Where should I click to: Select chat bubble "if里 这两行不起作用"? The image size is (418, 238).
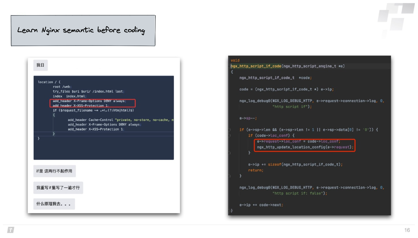pos(54,171)
